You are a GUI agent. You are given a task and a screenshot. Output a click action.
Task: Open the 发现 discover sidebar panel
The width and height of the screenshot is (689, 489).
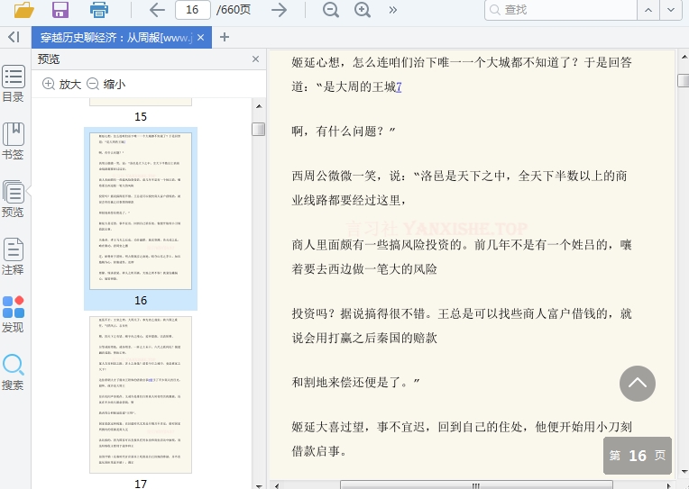point(13,314)
